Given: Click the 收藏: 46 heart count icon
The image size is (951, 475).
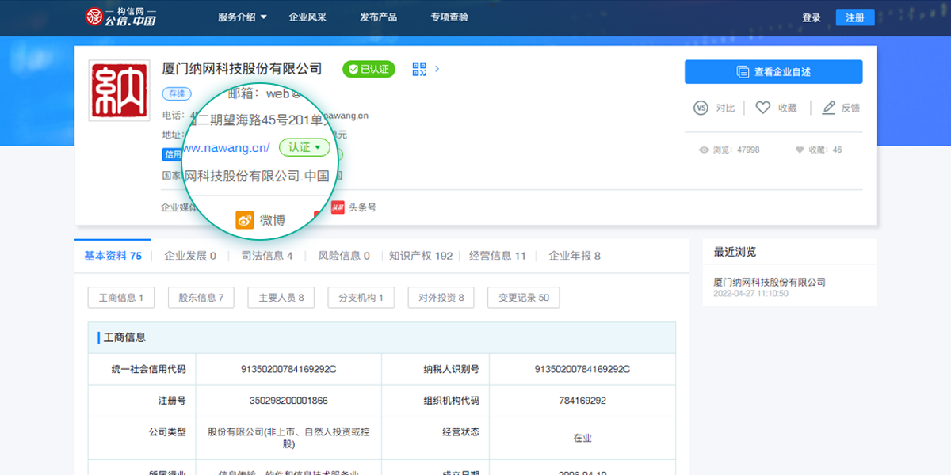Looking at the screenshot, I should (x=800, y=150).
